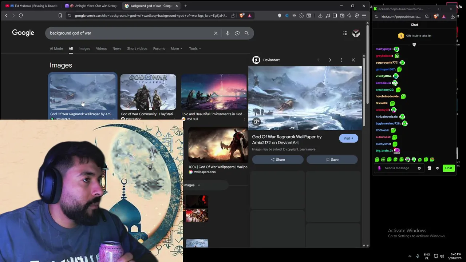The image size is (466, 262).
Task: Reload the Google search page
Action: [x=21, y=16]
